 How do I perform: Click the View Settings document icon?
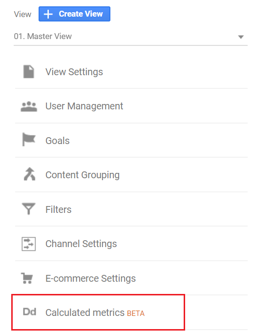point(28,72)
